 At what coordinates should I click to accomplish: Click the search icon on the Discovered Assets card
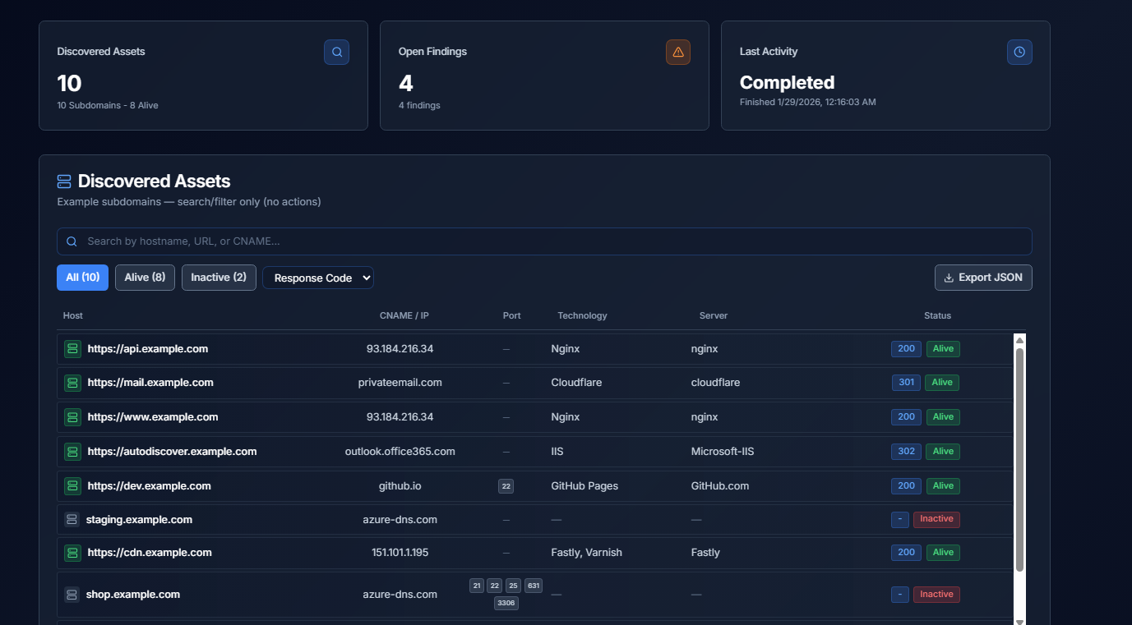click(336, 52)
